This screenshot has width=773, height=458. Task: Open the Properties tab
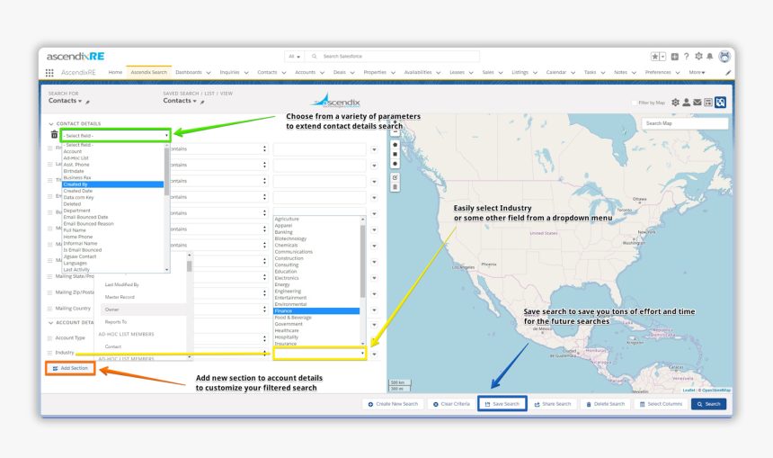(375, 73)
